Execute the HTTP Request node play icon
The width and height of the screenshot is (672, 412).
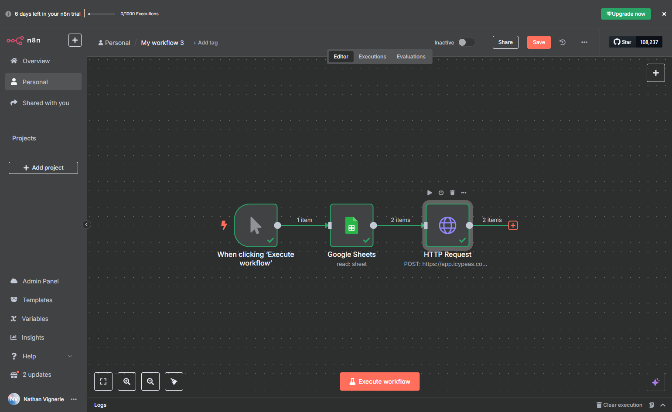coord(430,193)
